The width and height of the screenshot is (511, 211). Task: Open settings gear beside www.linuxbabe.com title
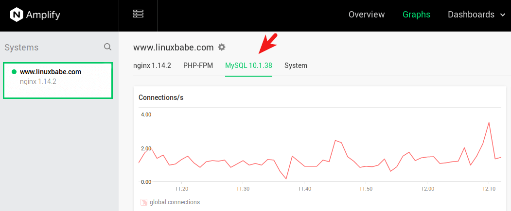(x=222, y=47)
